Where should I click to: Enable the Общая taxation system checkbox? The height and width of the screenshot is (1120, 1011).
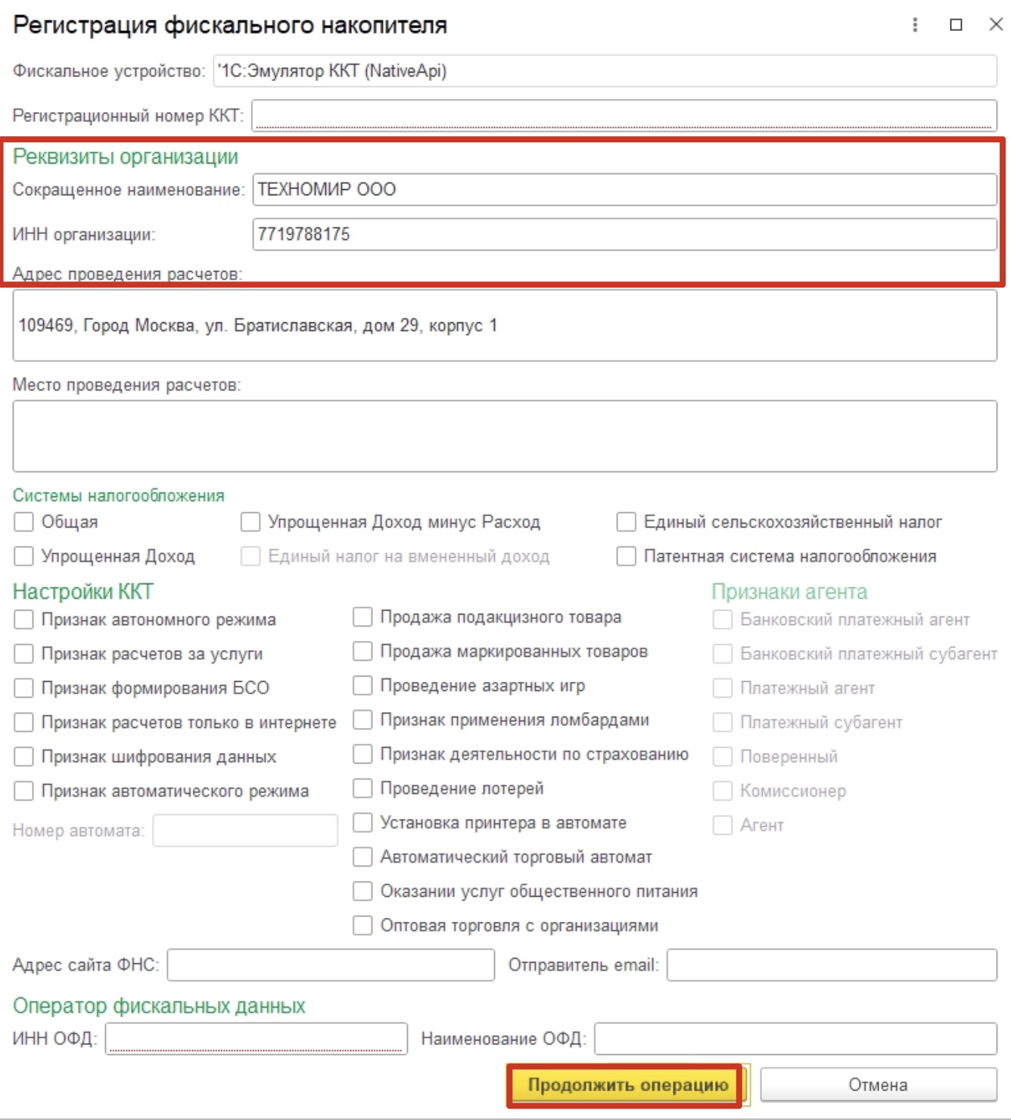coord(24,522)
